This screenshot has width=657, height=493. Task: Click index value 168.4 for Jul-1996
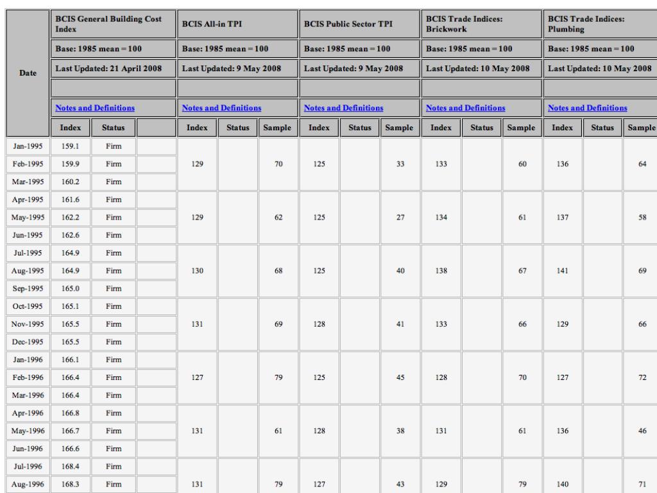pos(71,467)
